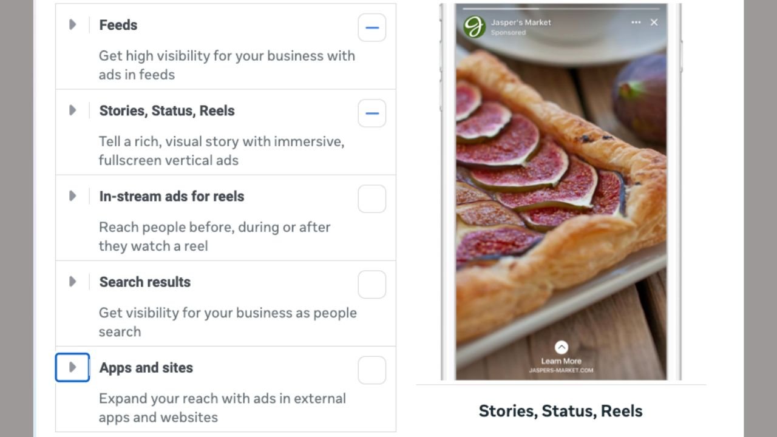Click the story progress bar at top
The height and width of the screenshot is (437, 777).
coord(561,8)
